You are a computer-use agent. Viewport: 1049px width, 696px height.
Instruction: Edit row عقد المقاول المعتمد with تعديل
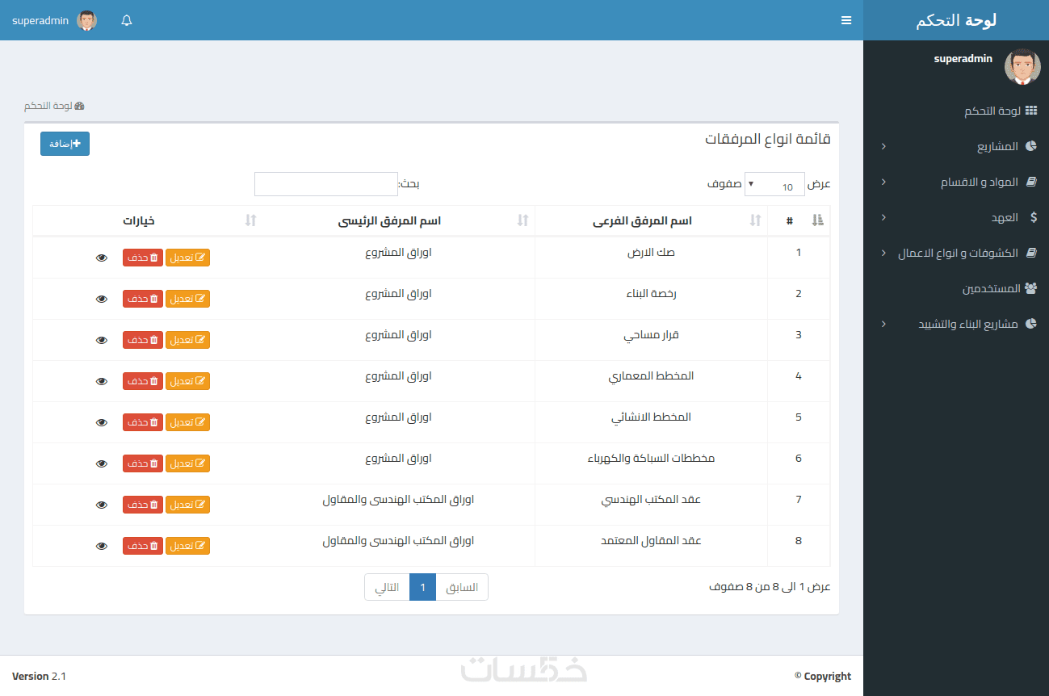(x=187, y=546)
